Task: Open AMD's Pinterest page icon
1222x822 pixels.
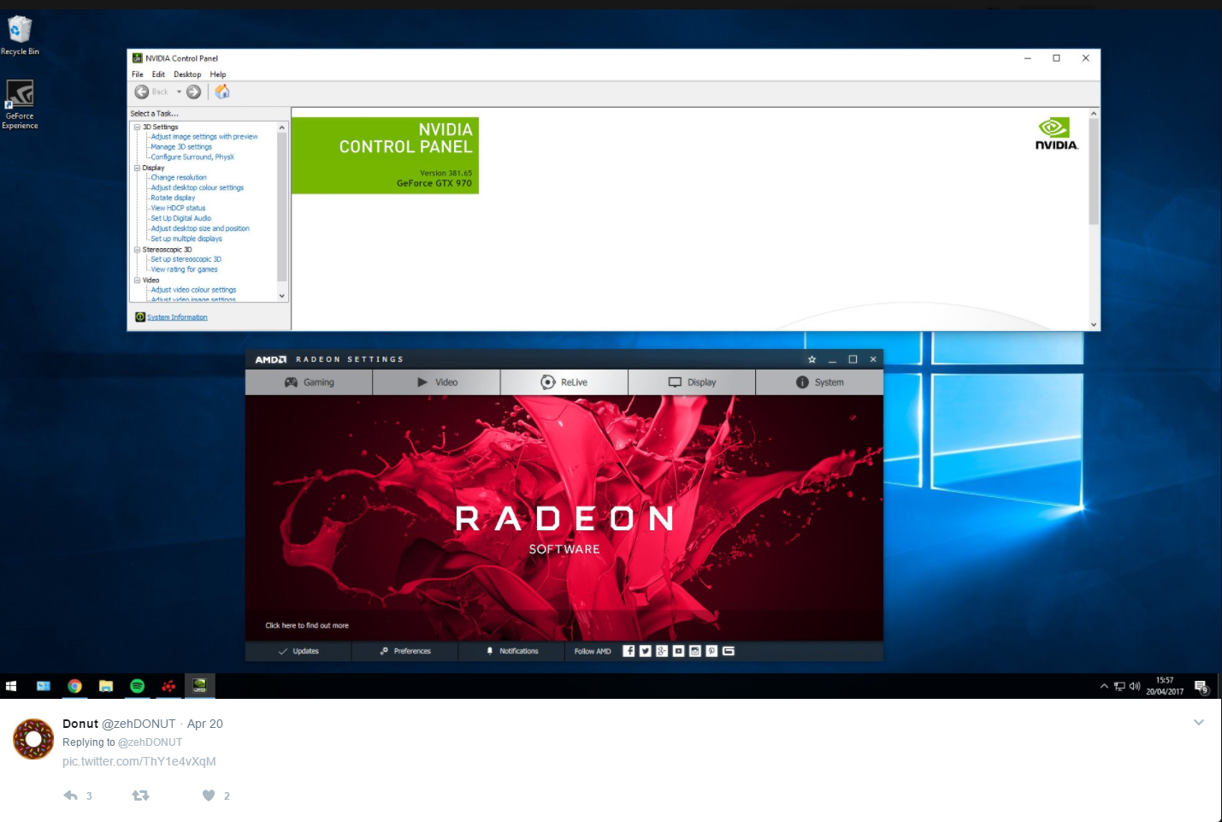Action: (711, 651)
